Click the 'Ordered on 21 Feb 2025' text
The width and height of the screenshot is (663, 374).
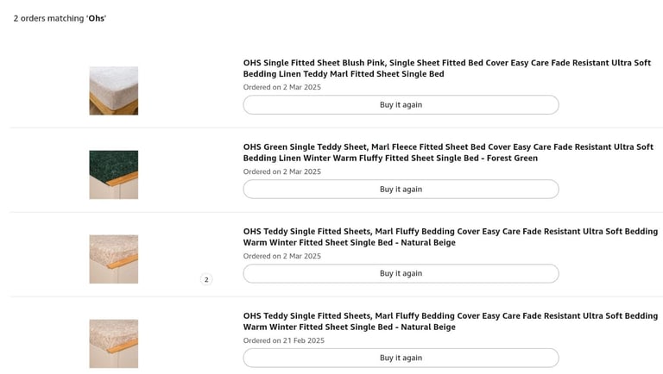click(x=284, y=340)
